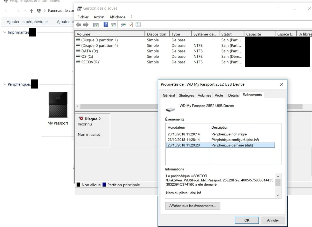312x227 pixels.
Task: Toggle the console tree pane toolbar icon
Action: coord(96,25)
